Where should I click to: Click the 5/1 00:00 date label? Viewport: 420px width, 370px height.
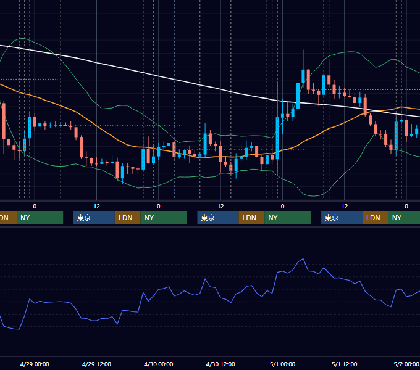pyautogui.click(x=283, y=364)
